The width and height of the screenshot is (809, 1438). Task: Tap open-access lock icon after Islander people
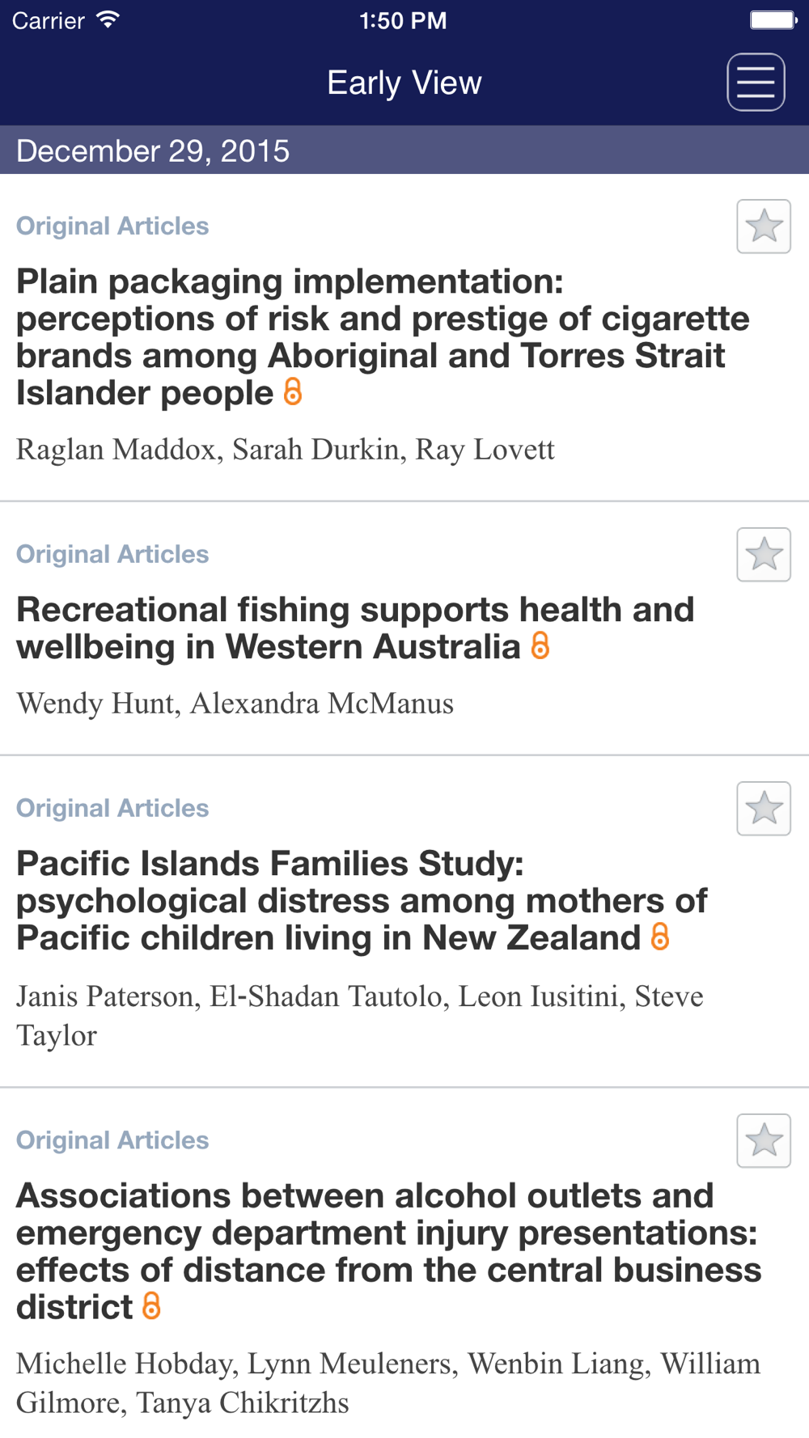click(293, 391)
